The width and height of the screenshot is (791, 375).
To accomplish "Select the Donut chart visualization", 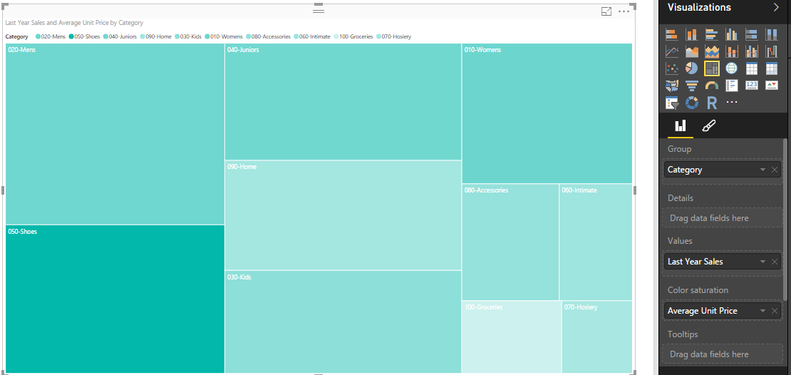I will pos(692,103).
